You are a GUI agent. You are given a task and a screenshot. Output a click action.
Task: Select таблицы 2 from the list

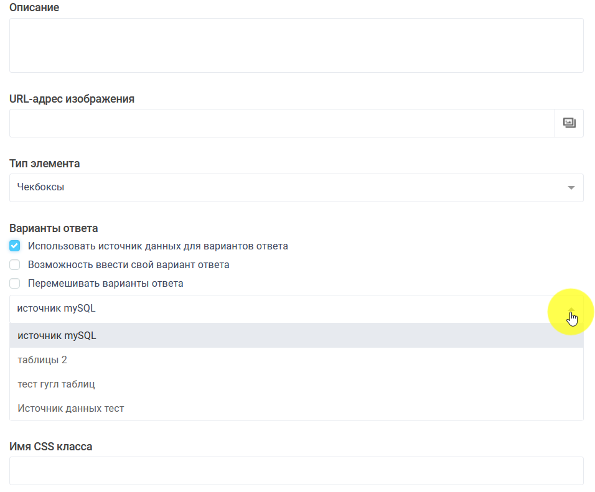point(41,360)
